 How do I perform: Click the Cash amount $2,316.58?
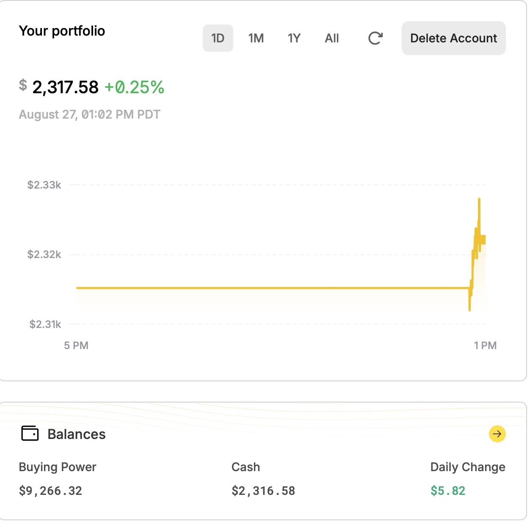pos(263,491)
